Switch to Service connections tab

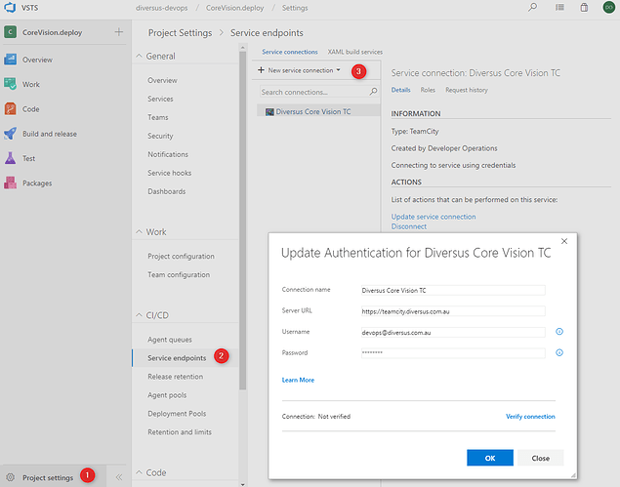(290, 52)
